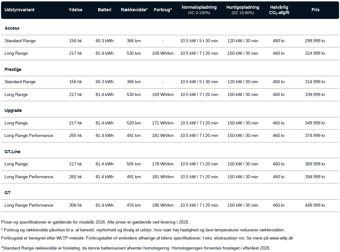Select the Forbrug* column header

163,10
